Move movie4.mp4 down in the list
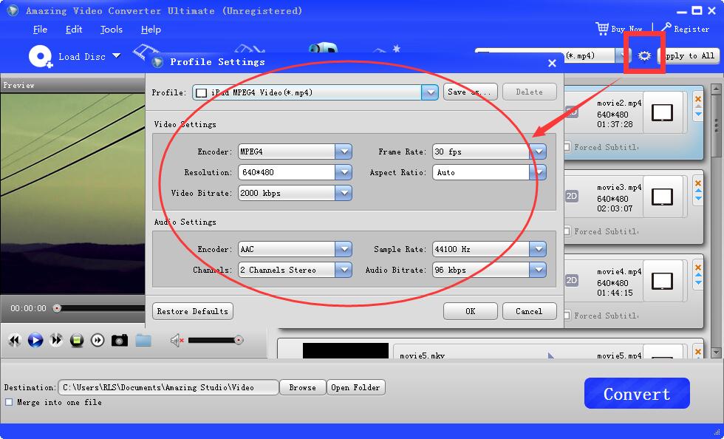 [x=698, y=282]
